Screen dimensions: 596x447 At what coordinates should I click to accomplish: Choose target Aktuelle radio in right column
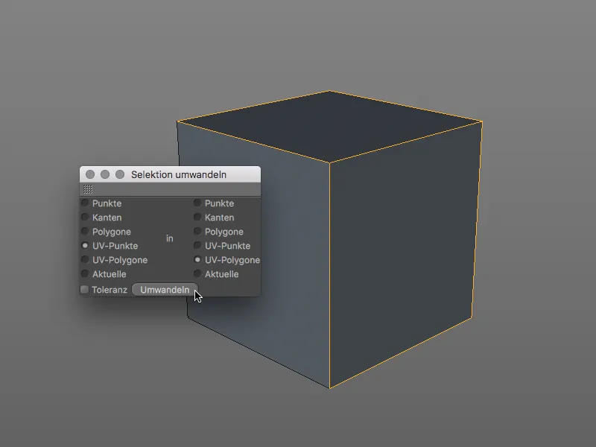[x=197, y=273]
